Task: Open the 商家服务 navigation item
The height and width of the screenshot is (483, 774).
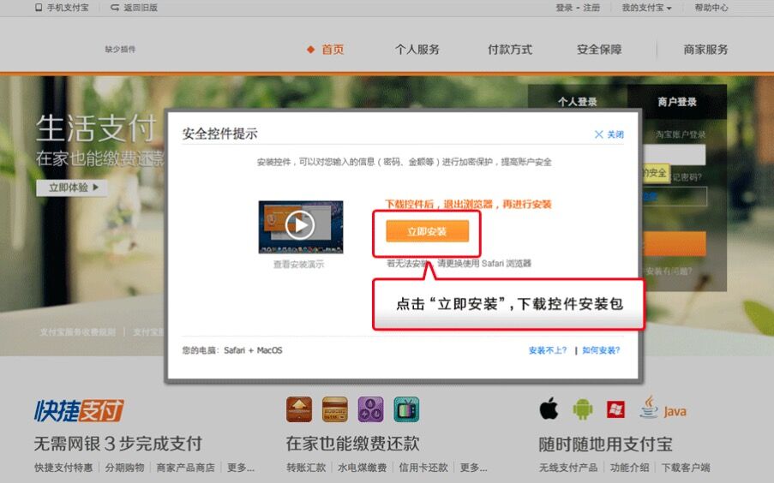Action: 705,50
